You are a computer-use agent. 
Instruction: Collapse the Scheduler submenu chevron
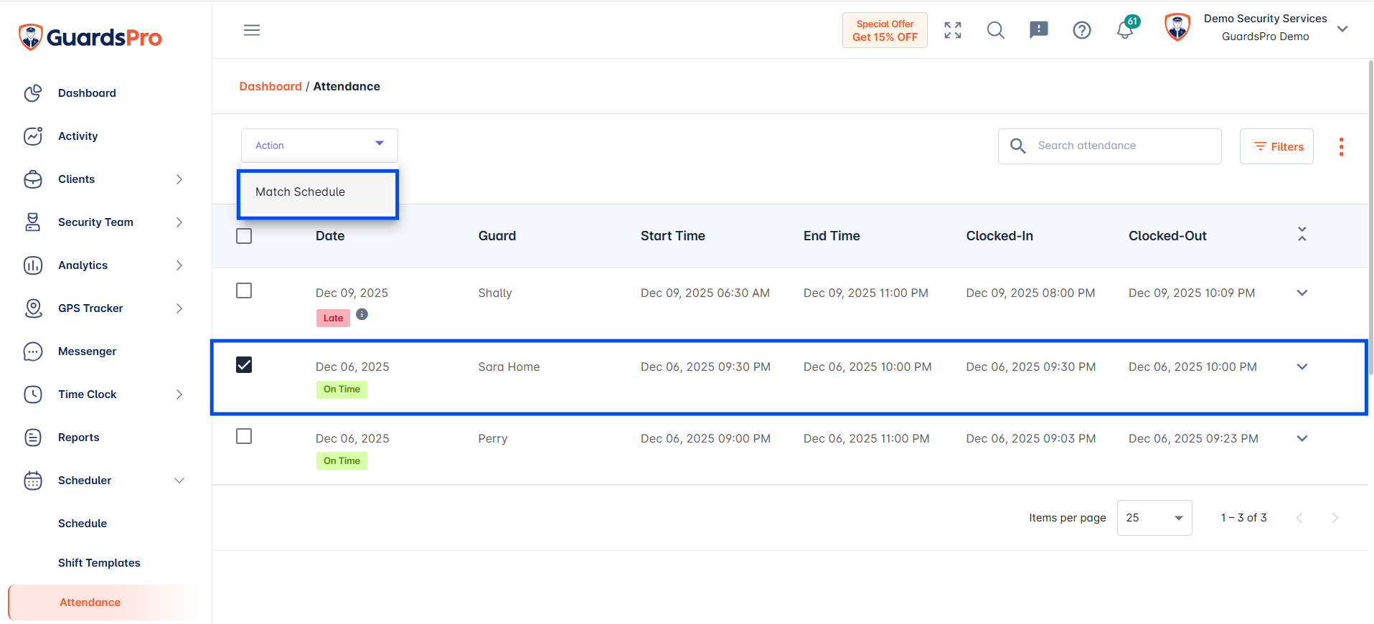pos(179,481)
